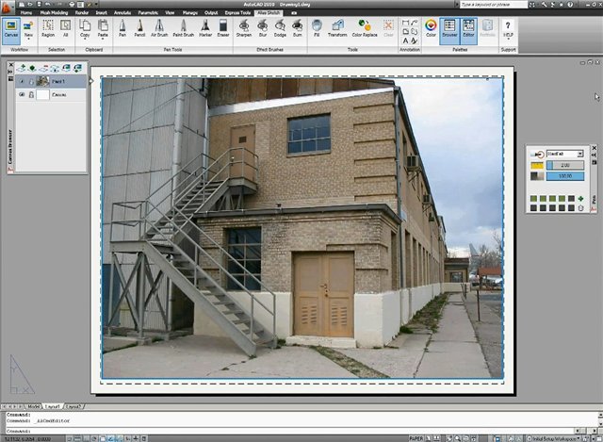Add a swatch using the green plus icon

coord(580,199)
